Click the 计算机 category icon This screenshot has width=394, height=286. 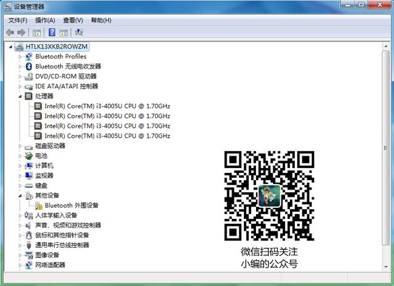pos(29,165)
